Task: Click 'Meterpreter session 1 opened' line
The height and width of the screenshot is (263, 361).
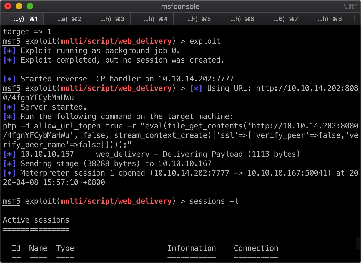Action: (x=83, y=173)
